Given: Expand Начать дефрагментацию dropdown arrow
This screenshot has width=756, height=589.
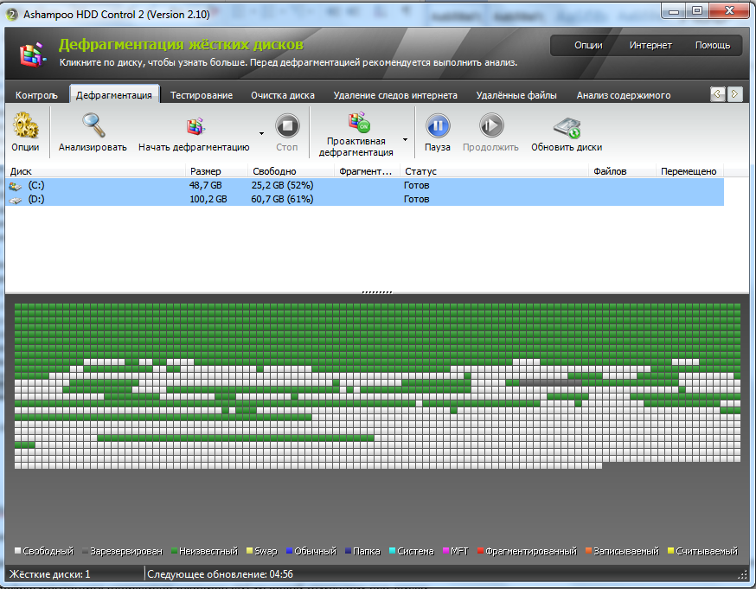Looking at the screenshot, I should (x=261, y=133).
